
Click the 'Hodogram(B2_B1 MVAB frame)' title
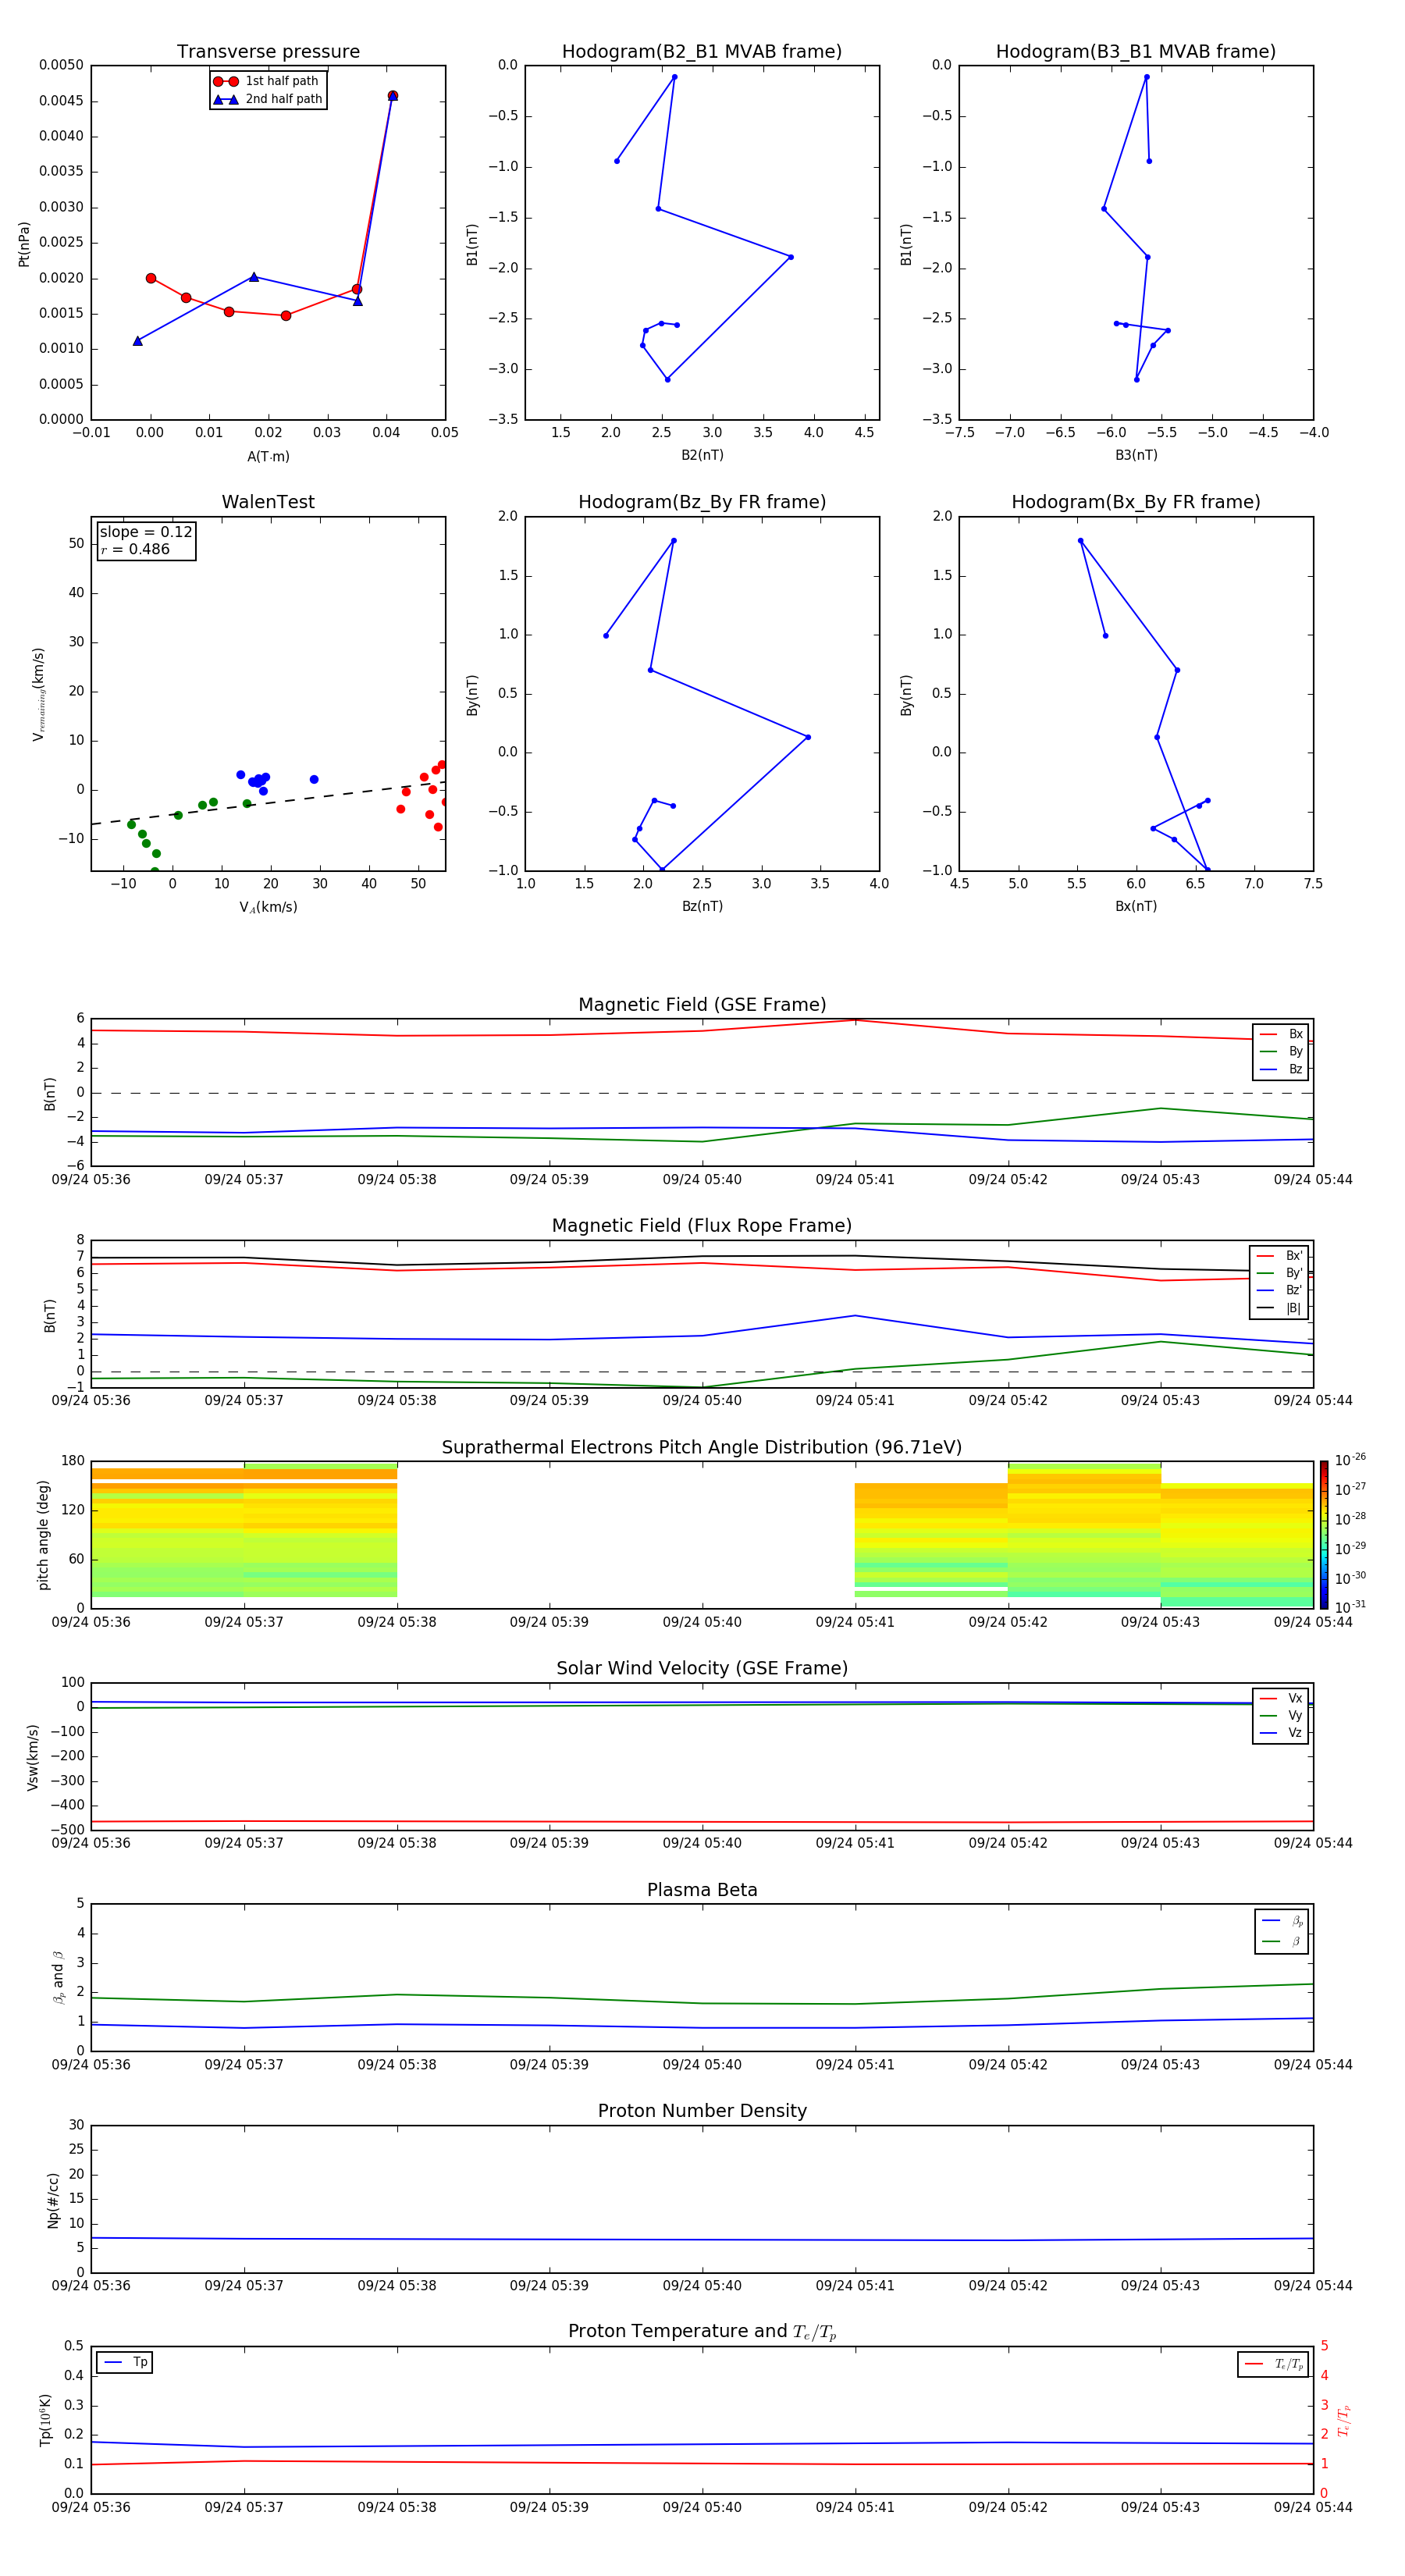point(702,52)
